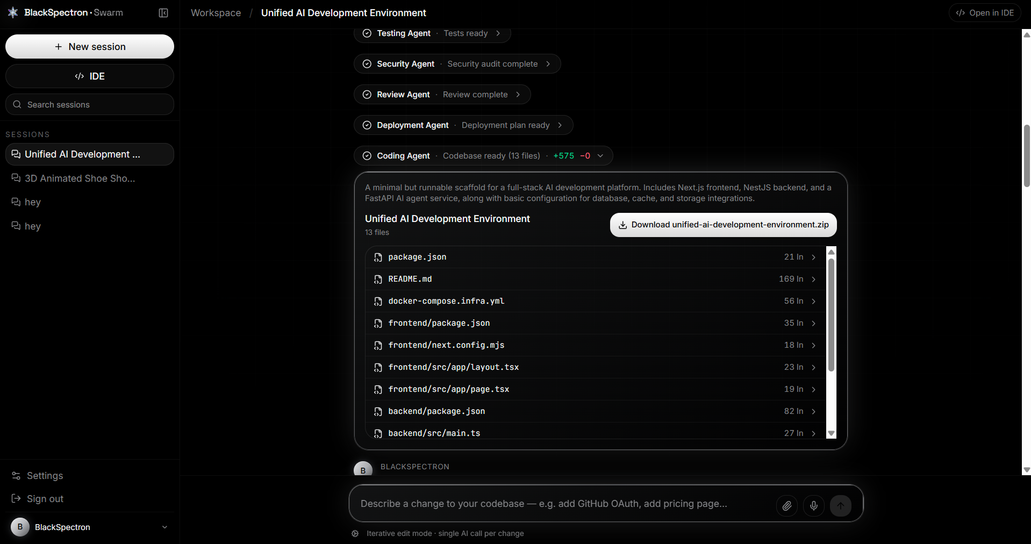Image resolution: width=1031 pixels, height=544 pixels.
Task: Open the 3D Animated Shoe Sho... session
Action: pyautogui.click(x=90, y=178)
